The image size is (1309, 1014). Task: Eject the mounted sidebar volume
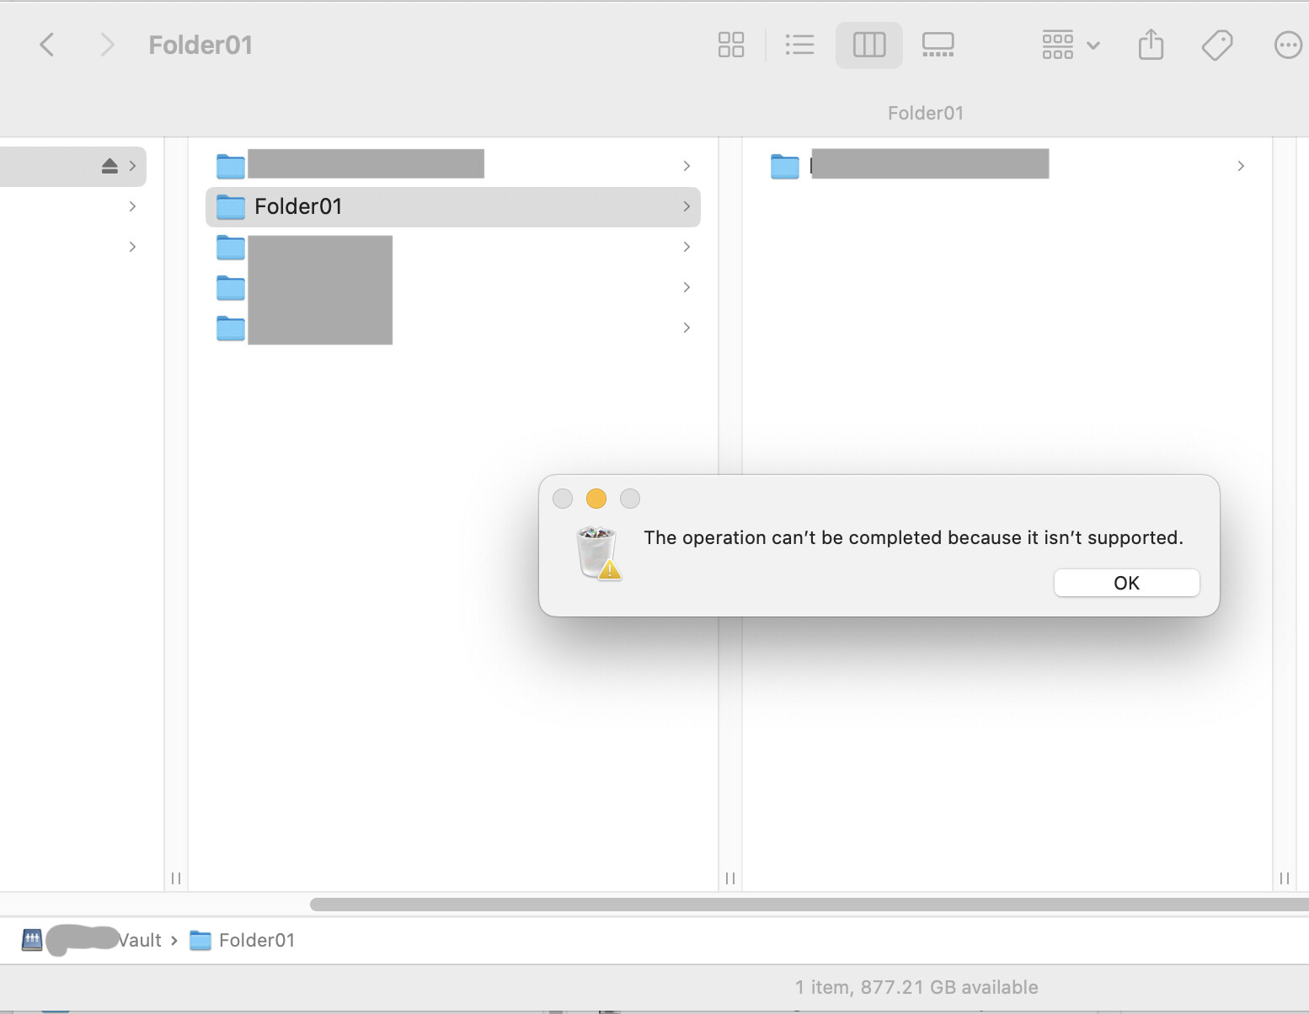click(x=110, y=166)
